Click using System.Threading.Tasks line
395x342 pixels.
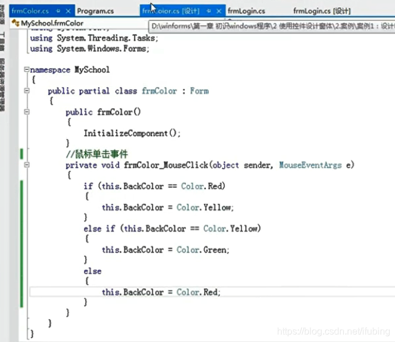pyautogui.click(x=94, y=38)
